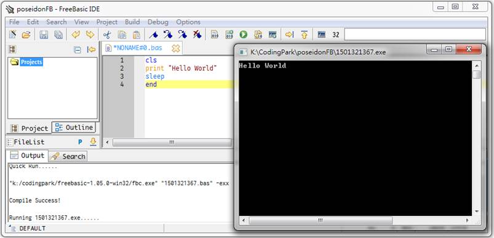Clear all bookmarks with red-crossed flag
This screenshot has width=494, height=238.
click(197, 34)
